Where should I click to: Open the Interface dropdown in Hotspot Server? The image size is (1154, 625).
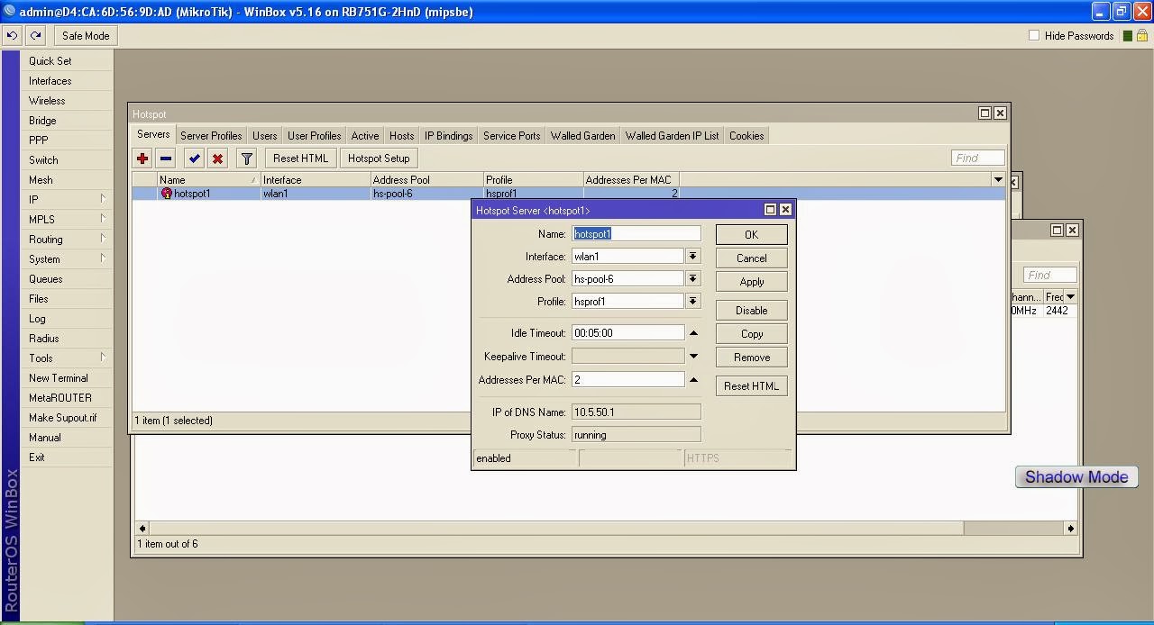[692, 257]
